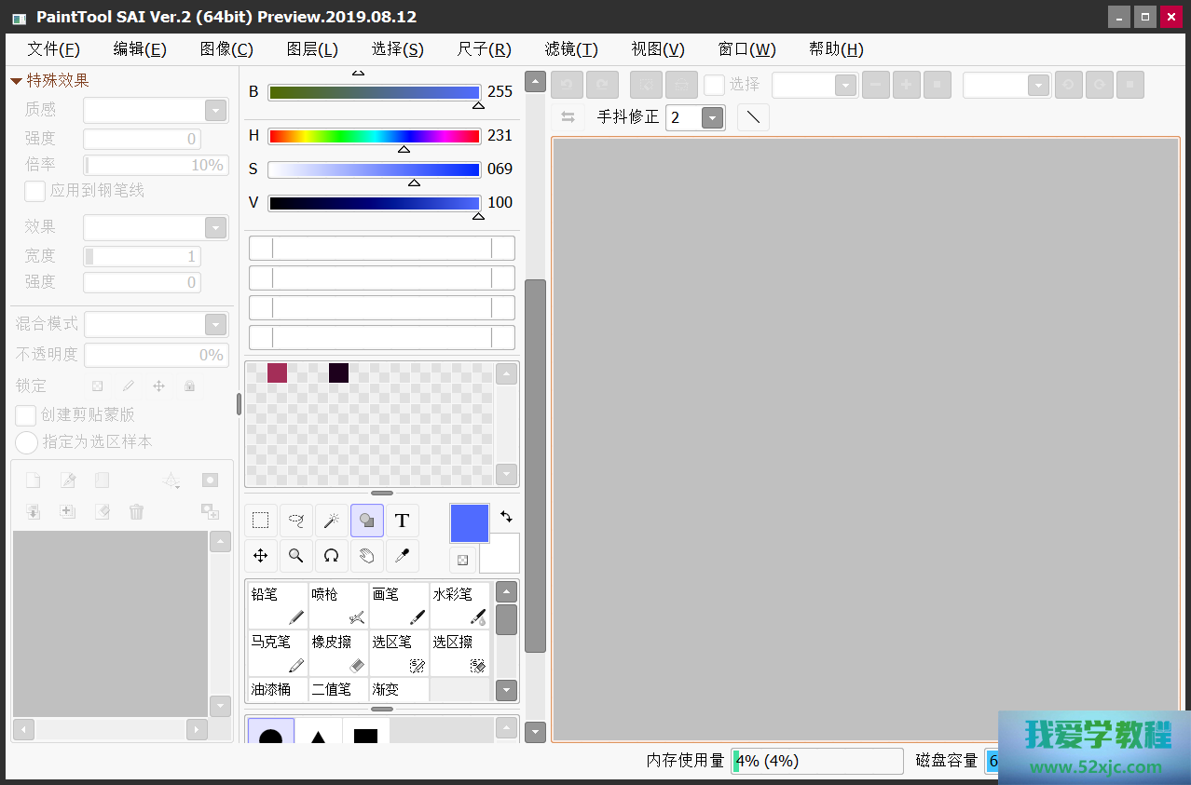Swap foreground and background colors
The image size is (1191, 785).
506,516
